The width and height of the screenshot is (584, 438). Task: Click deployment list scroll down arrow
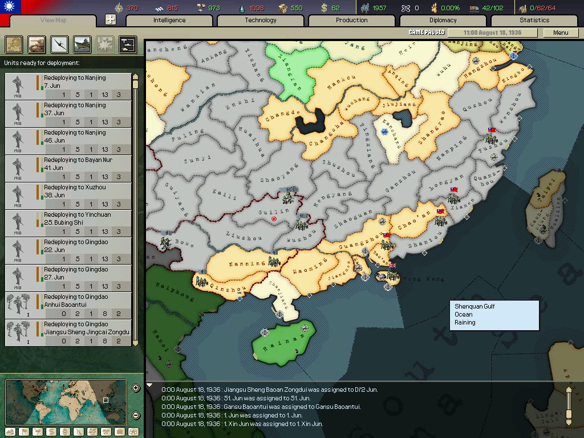(136, 343)
